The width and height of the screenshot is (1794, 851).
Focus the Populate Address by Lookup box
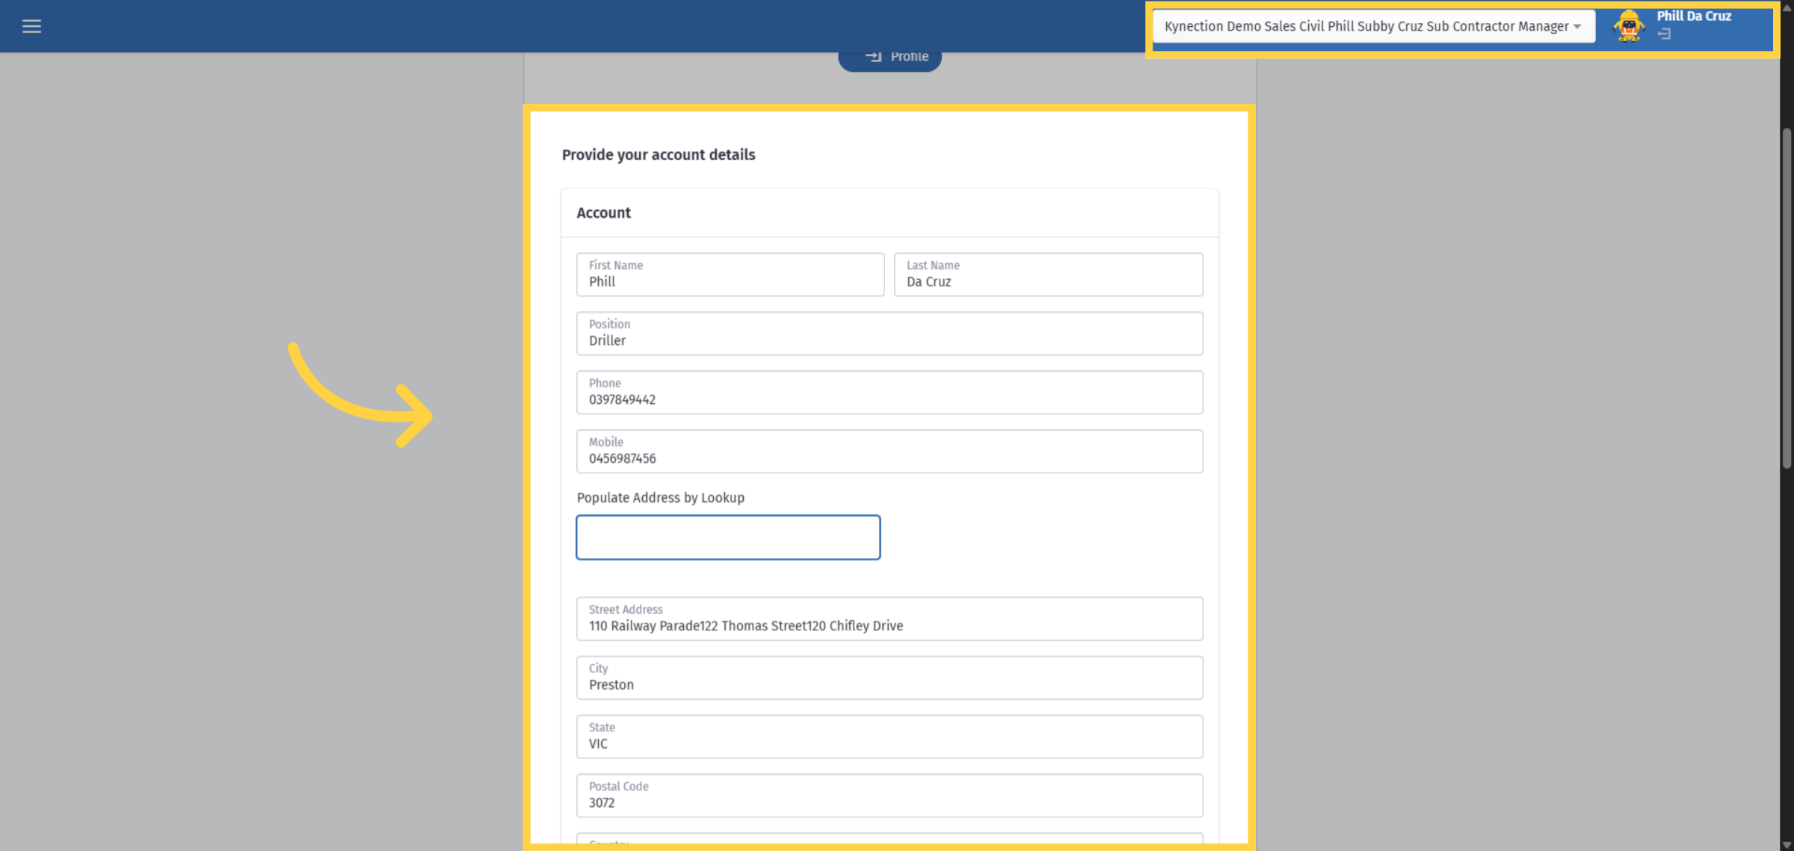click(x=728, y=537)
